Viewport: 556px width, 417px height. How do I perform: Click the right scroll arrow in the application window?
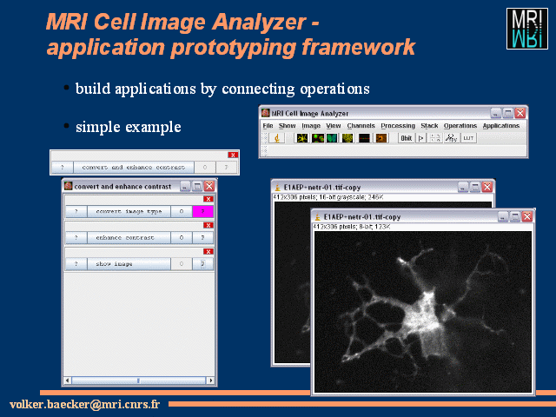(x=210, y=381)
